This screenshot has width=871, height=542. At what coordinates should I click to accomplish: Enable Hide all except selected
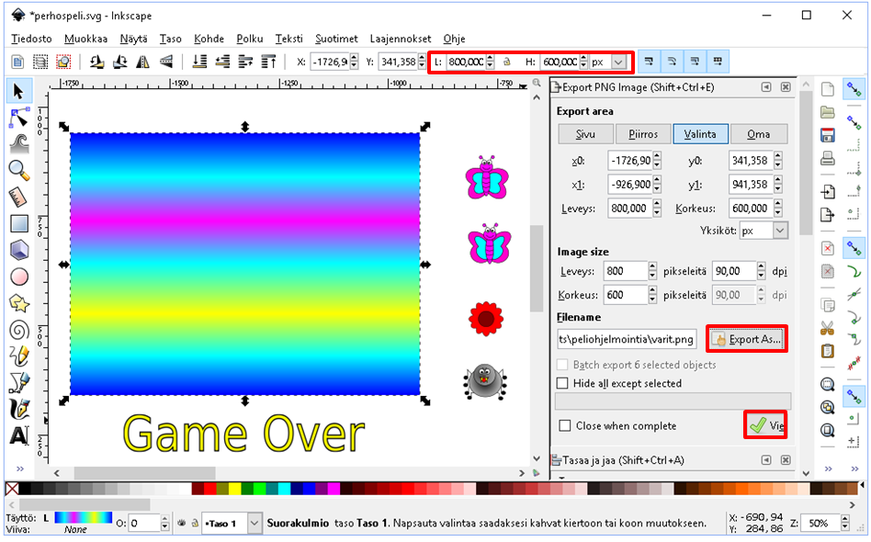(x=563, y=383)
